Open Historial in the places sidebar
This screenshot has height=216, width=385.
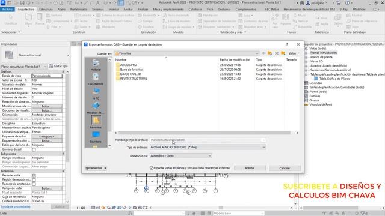click(x=96, y=65)
